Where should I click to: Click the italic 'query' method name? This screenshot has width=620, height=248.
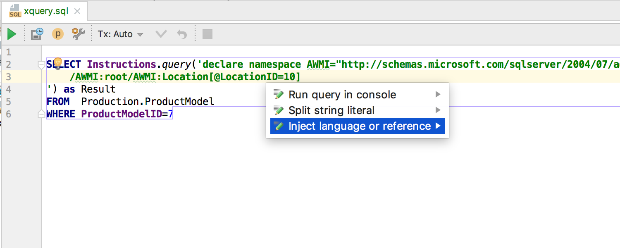click(176, 64)
